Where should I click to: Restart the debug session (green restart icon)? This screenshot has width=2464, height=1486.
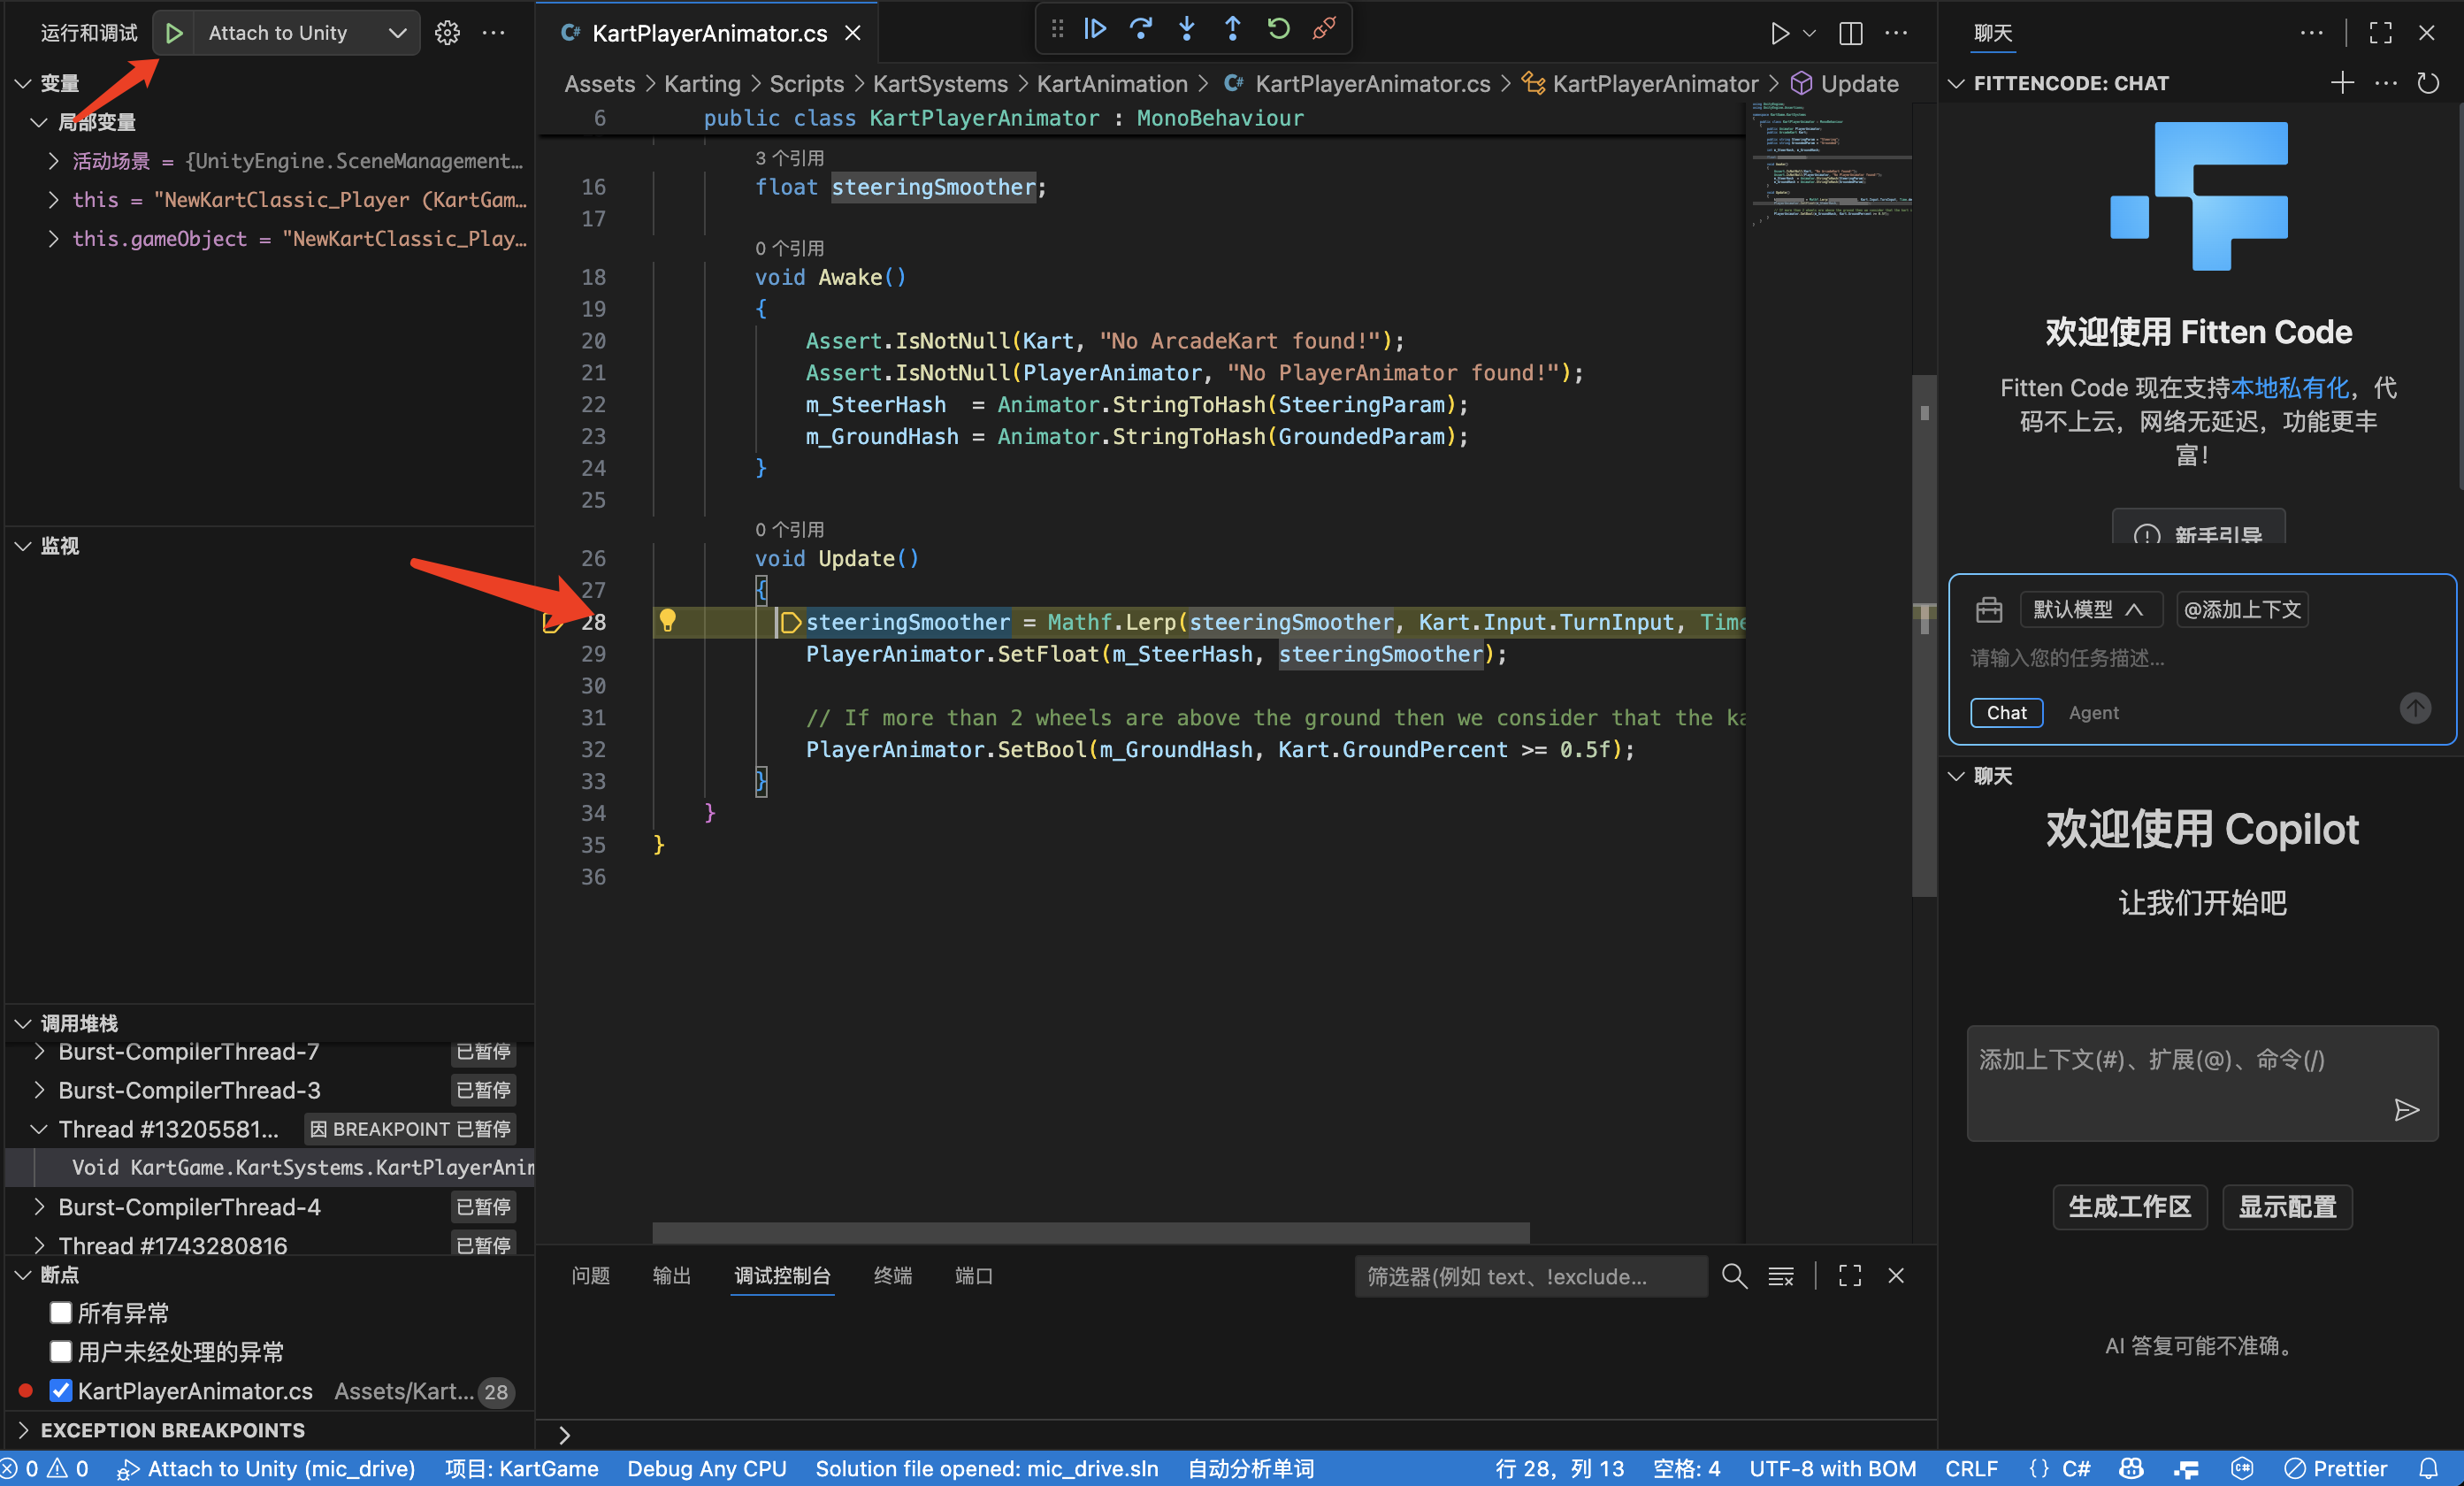pyautogui.click(x=1278, y=29)
